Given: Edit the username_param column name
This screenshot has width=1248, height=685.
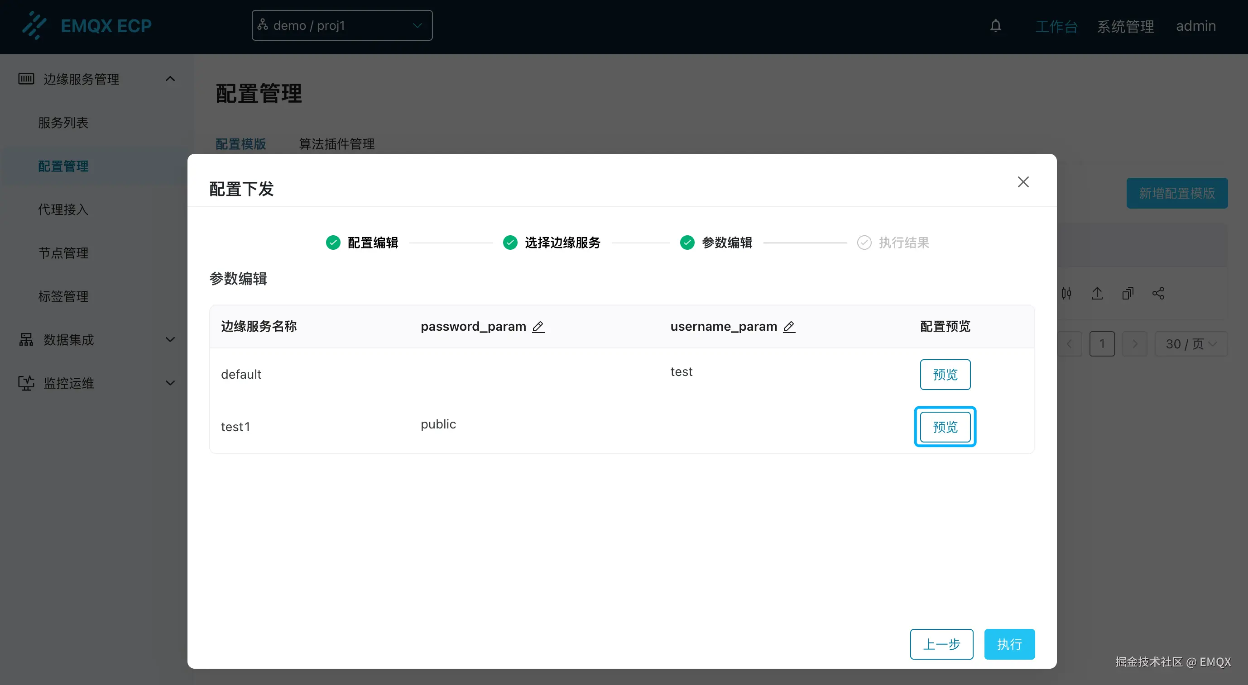Looking at the screenshot, I should point(790,327).
